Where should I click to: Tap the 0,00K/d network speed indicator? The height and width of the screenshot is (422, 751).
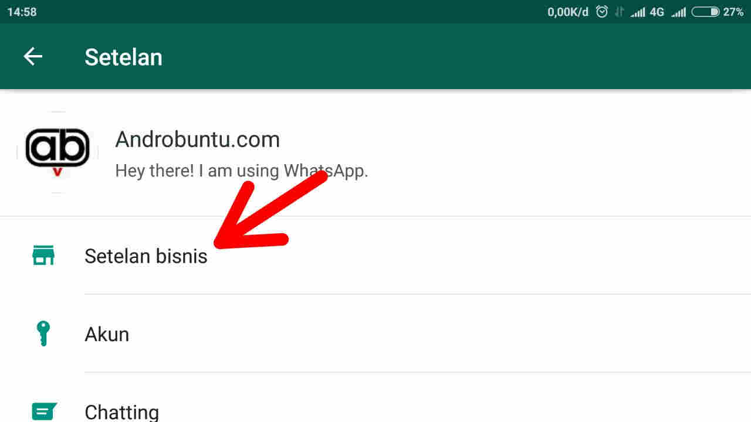(x=567, y=12)
